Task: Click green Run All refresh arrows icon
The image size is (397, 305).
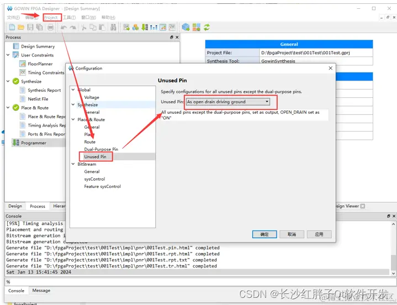Action: coord(207,27)
